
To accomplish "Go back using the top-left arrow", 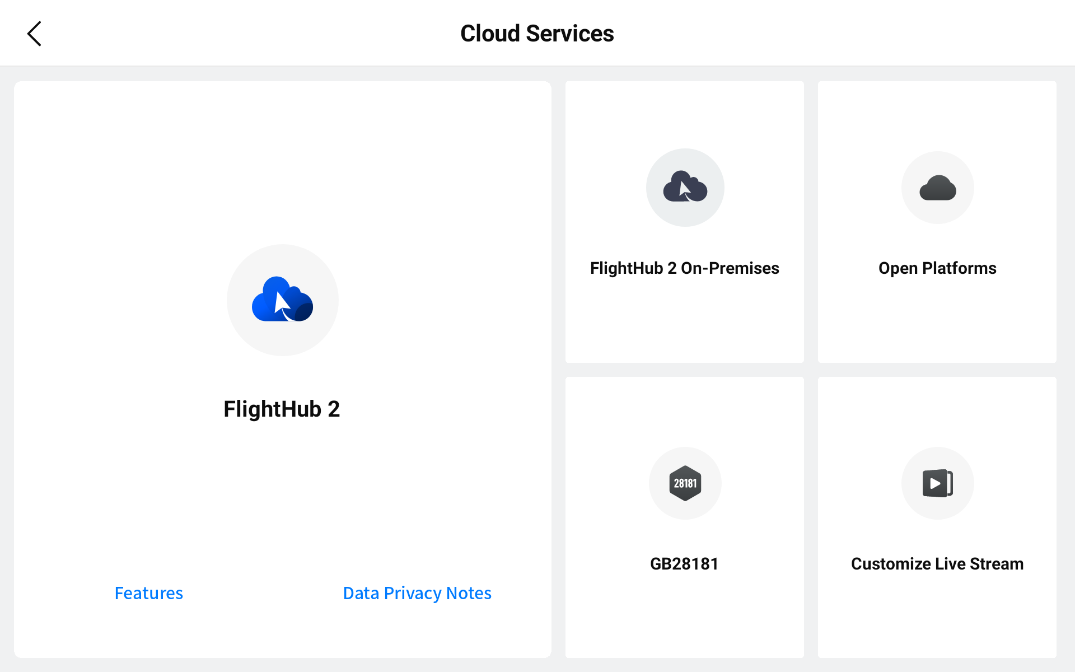I will pos(34,34).
